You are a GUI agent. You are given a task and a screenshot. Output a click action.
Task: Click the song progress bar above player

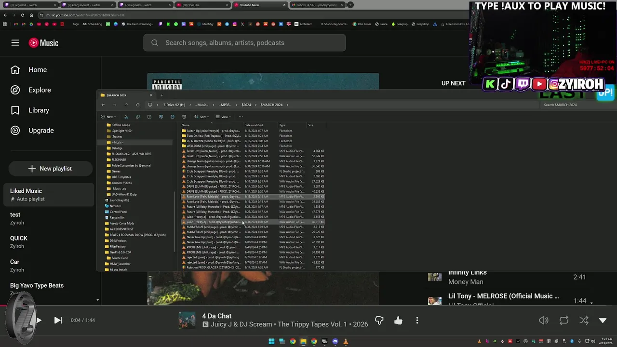tap(308, 306)
